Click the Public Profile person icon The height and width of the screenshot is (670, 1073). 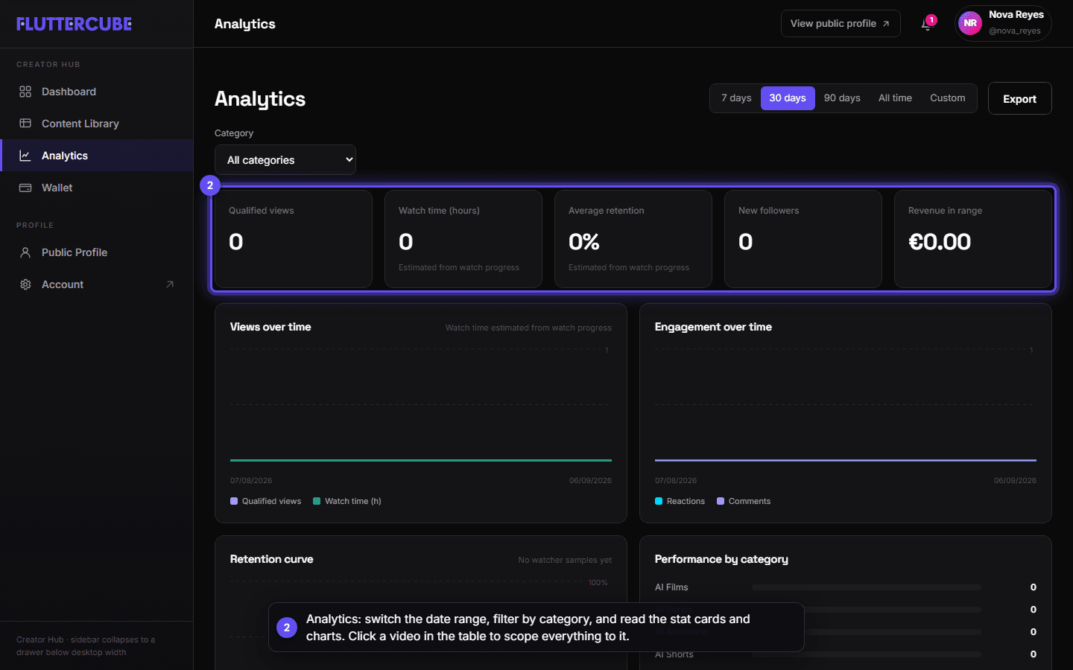[x=25, y=252]
